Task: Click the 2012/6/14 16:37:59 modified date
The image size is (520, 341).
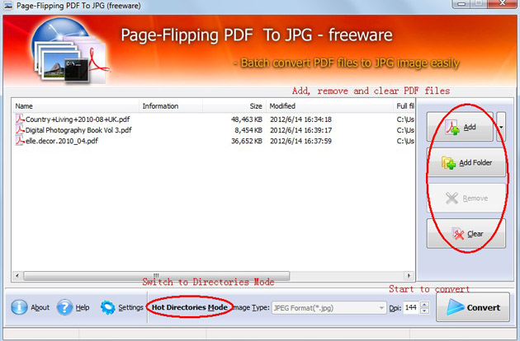Action: (x=300, y=141)
